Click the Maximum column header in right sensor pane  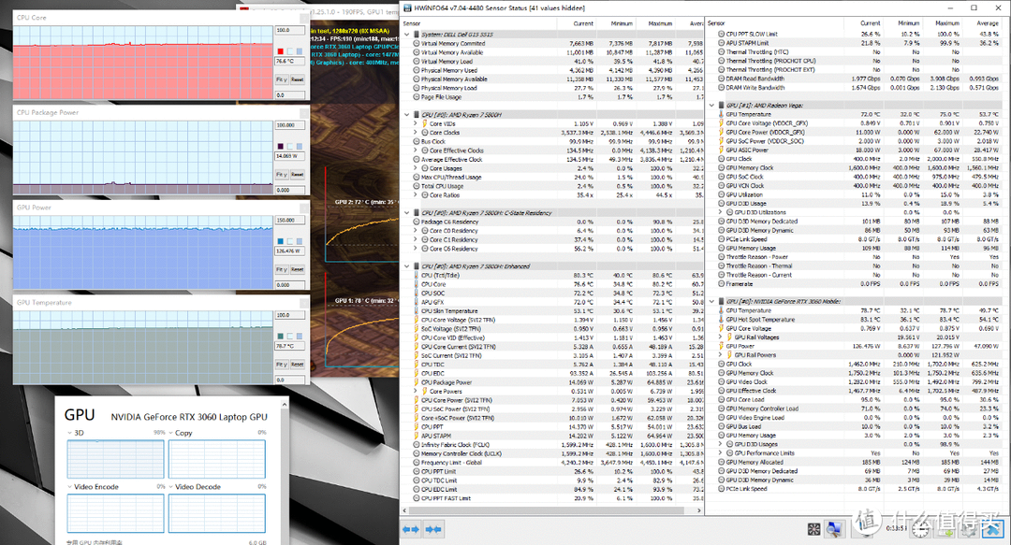click(x=947, y=23)
